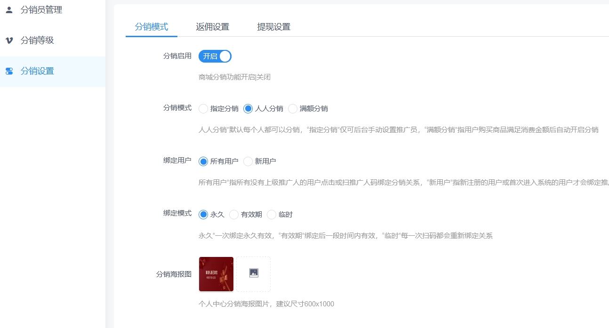Select the 人人分销 radio option

click(x=264, y=109)
